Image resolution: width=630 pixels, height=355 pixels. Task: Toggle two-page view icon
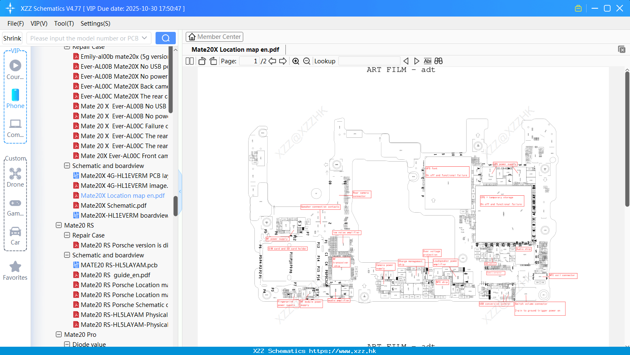pos(189,61)
